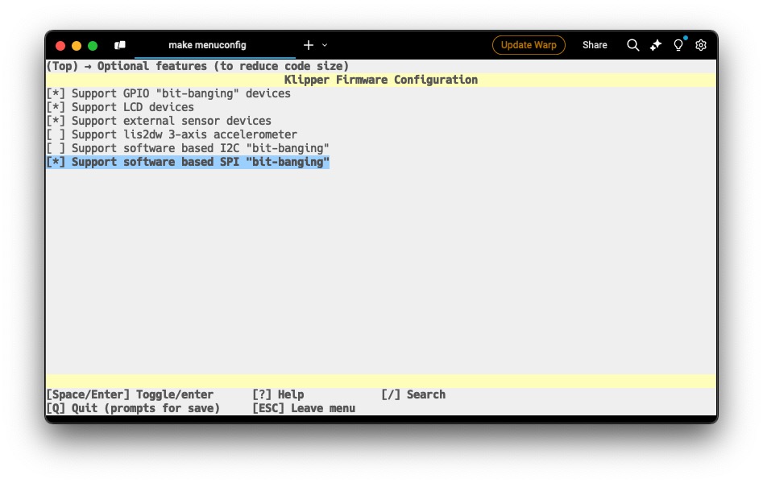The height and width of the screenshot is (483, 763).
Task: Open the tab options chevron dropdown
Action: [x=325, y=45]
